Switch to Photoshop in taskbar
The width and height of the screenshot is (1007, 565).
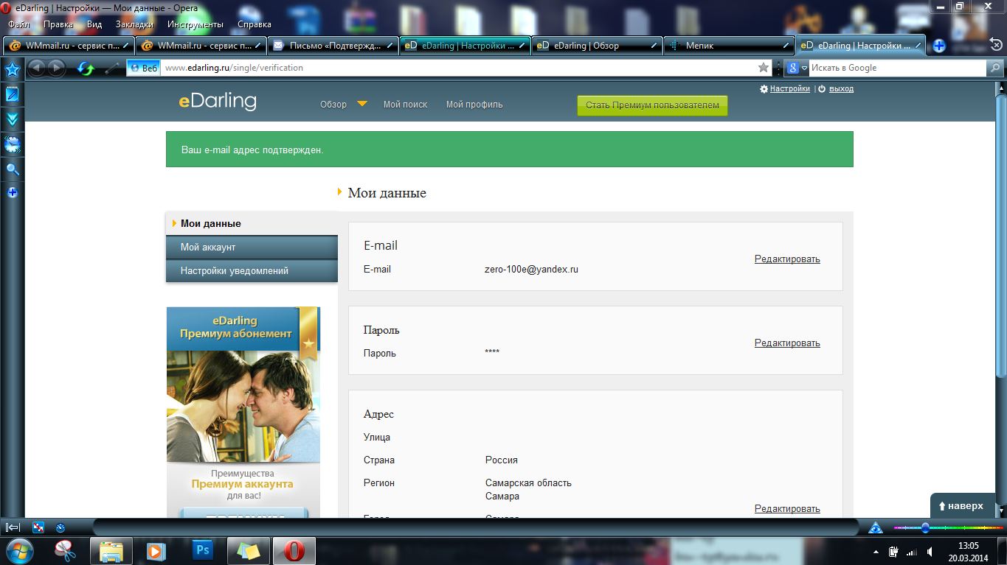click(202, 551)
